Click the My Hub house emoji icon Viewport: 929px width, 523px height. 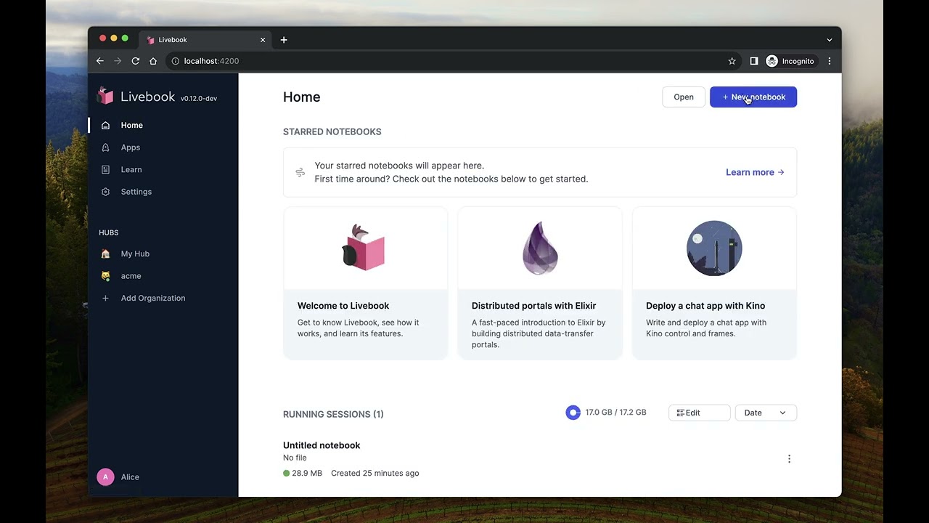[105, 254]
